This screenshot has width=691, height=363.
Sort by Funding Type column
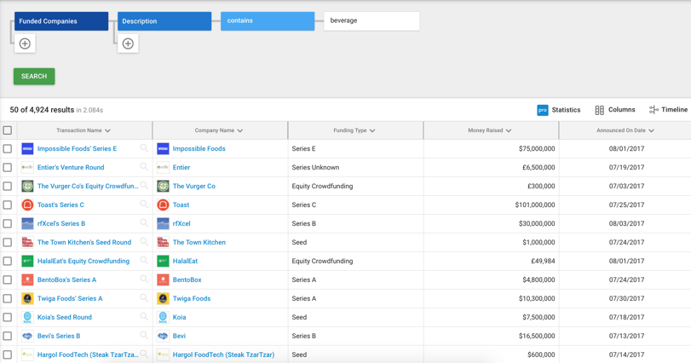click(x=354, y=130)
